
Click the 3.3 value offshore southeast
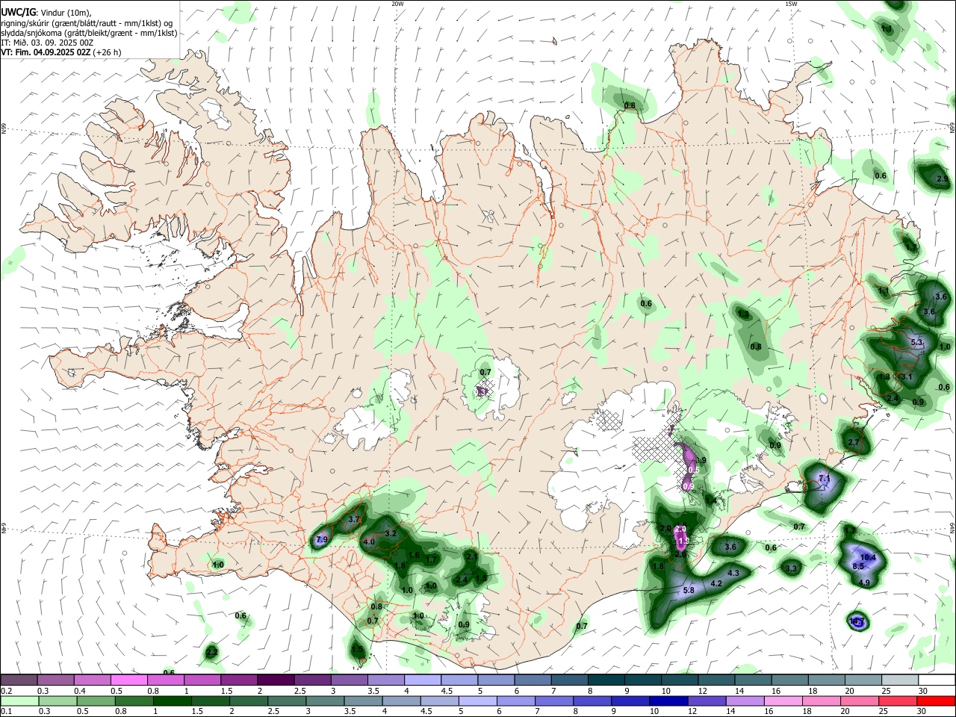click(x=792, y=569)
